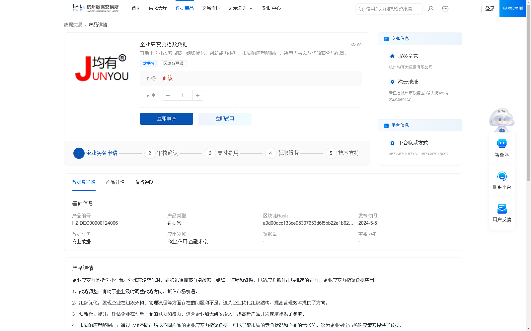Click step 1 企业实名申请
The image size is (531, 331).
click(96, 153)
